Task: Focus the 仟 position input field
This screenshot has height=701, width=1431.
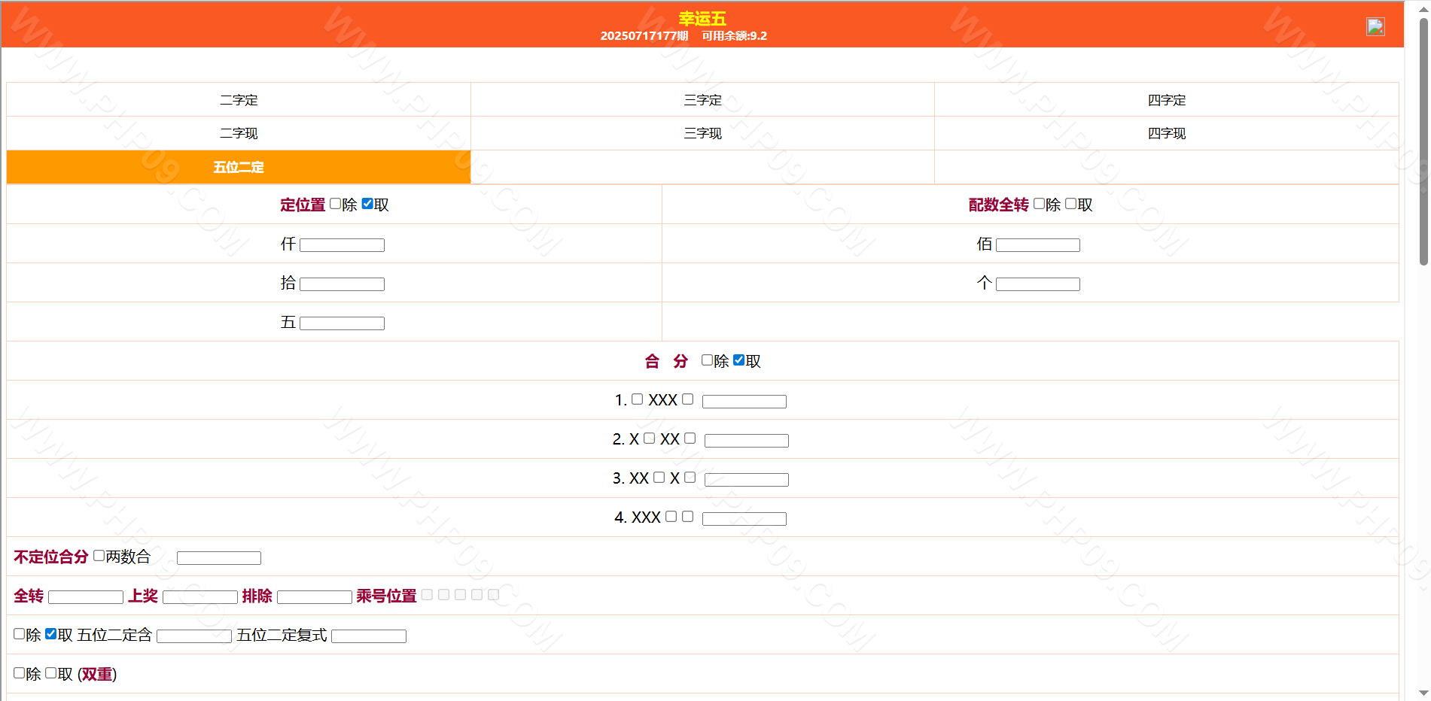Action: [342, 245]
